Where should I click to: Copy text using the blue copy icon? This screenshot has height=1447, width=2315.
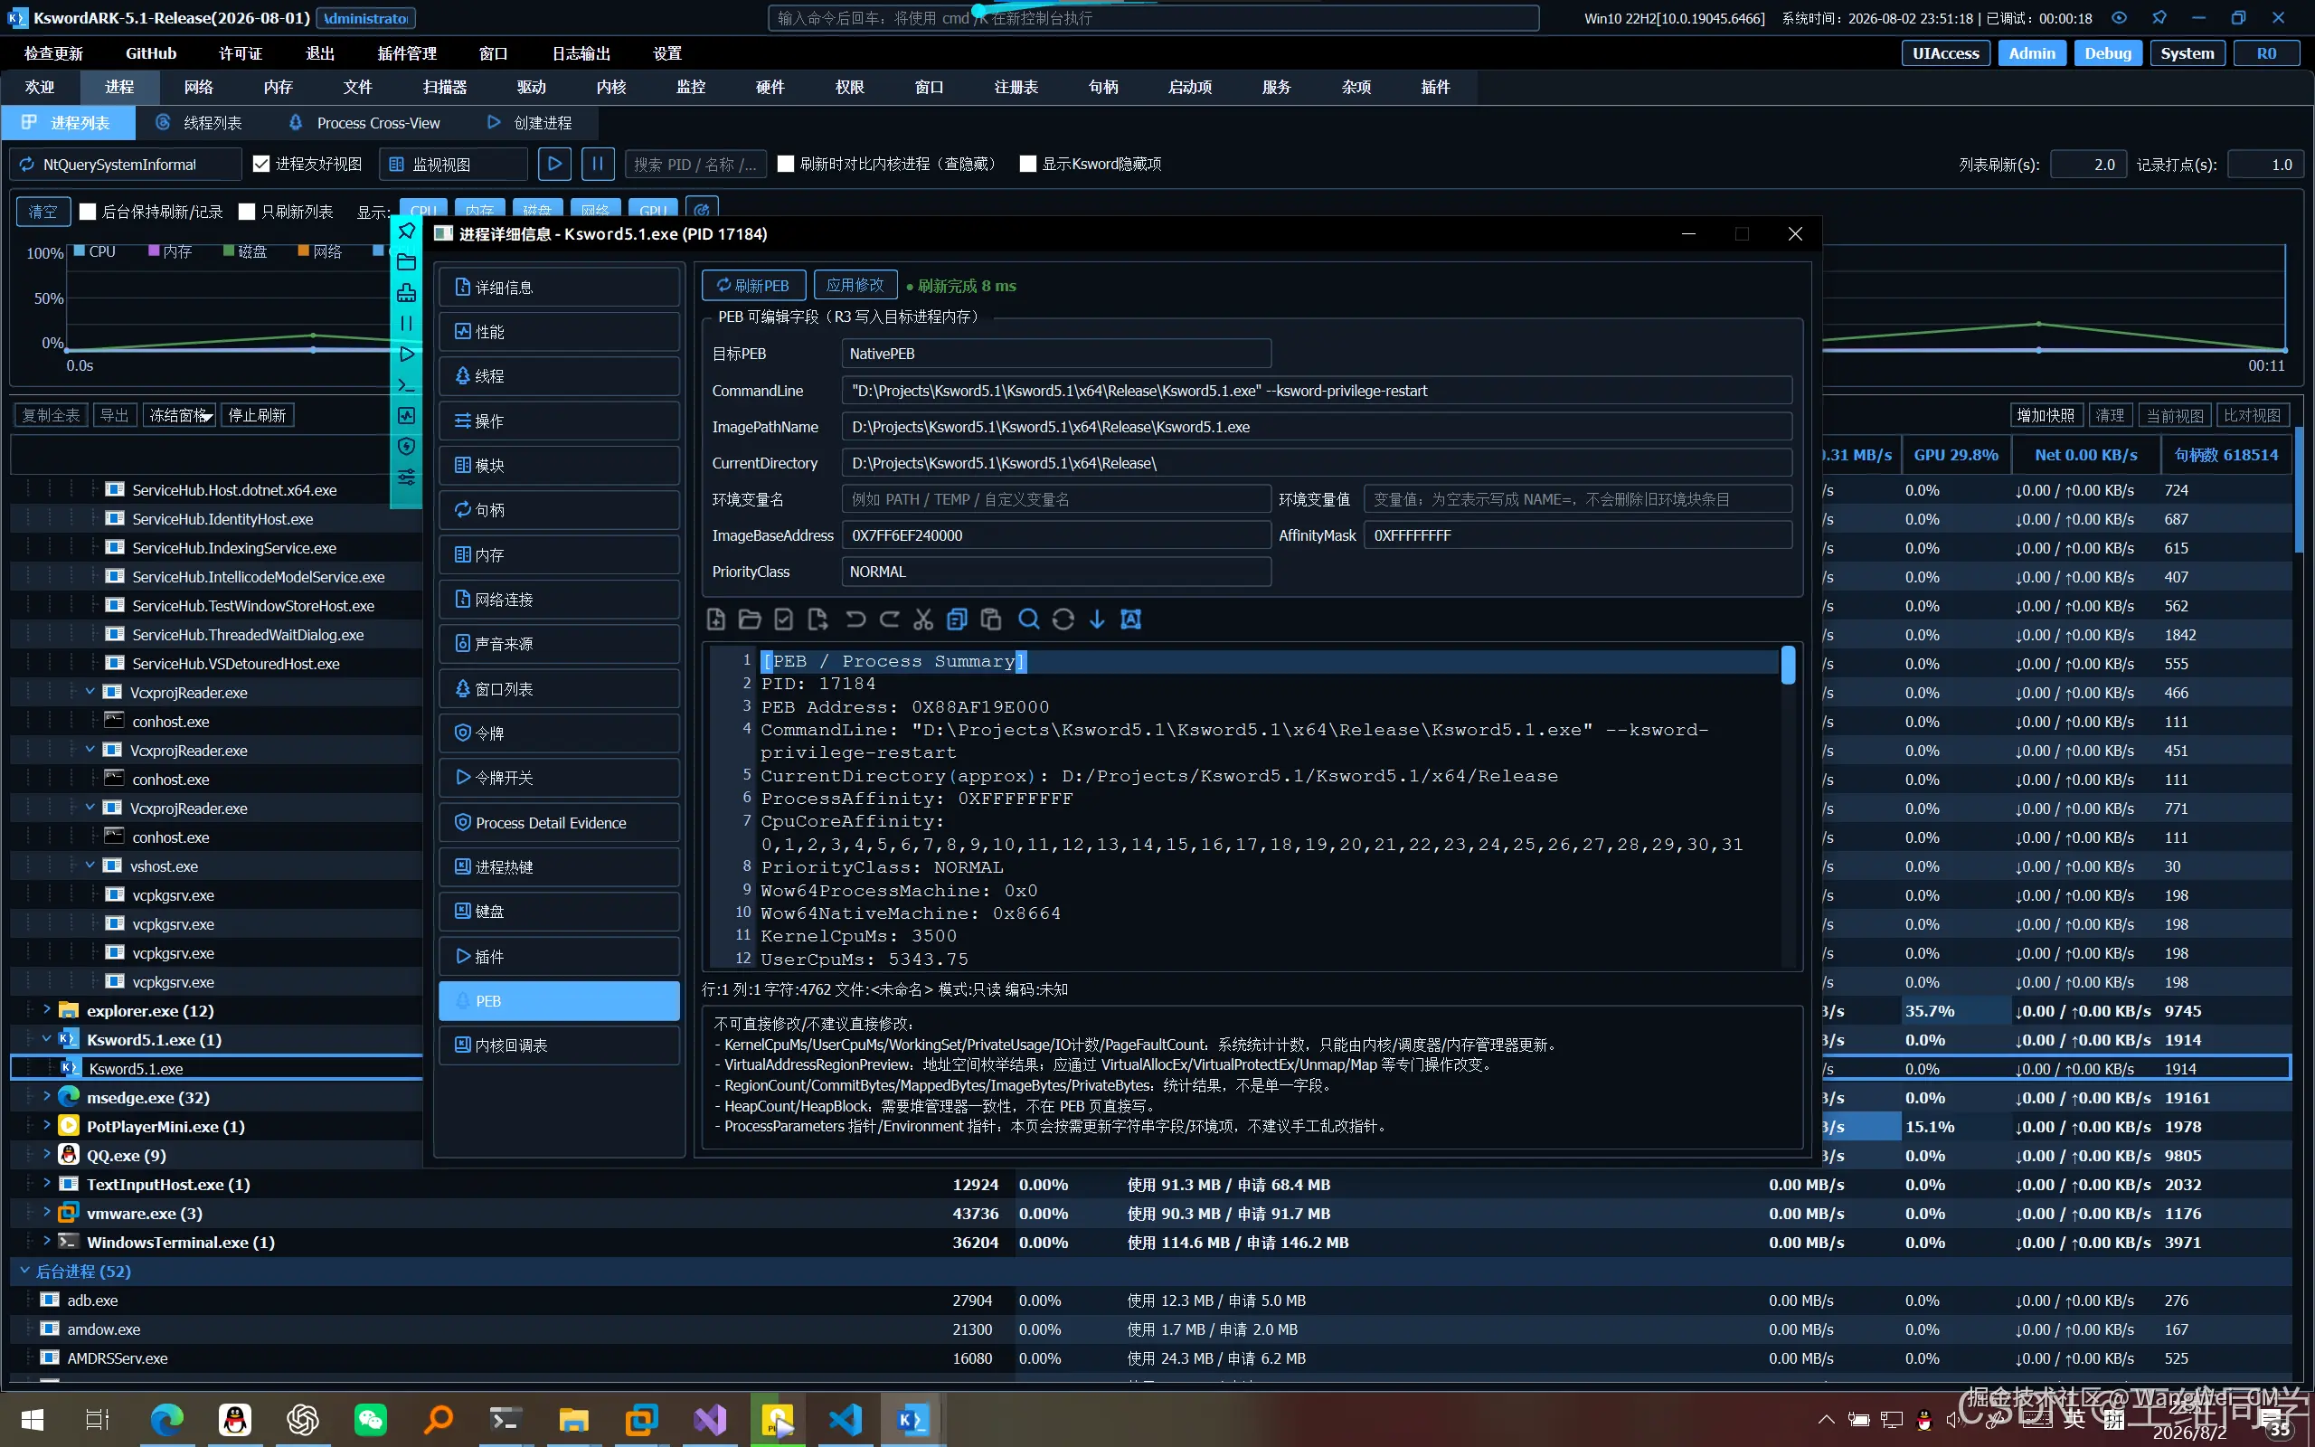click(957, 619)
